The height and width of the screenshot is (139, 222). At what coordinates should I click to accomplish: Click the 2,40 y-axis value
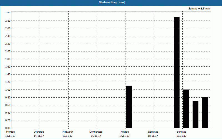(8, 36)
